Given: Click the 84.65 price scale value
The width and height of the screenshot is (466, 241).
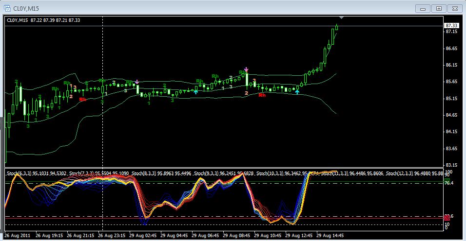Looking at the screenshot, I should pyautogui.click(x=452, y=115).
